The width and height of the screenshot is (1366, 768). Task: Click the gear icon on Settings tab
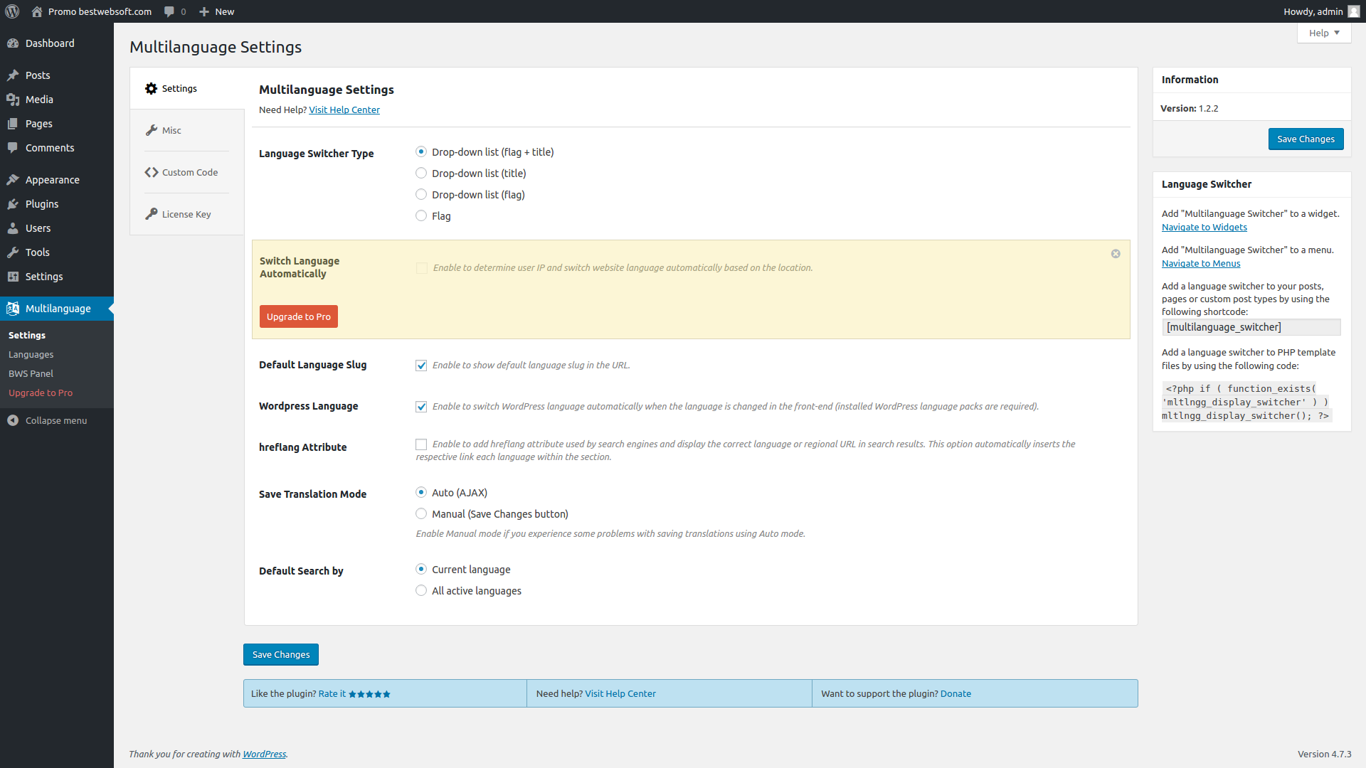151,88
